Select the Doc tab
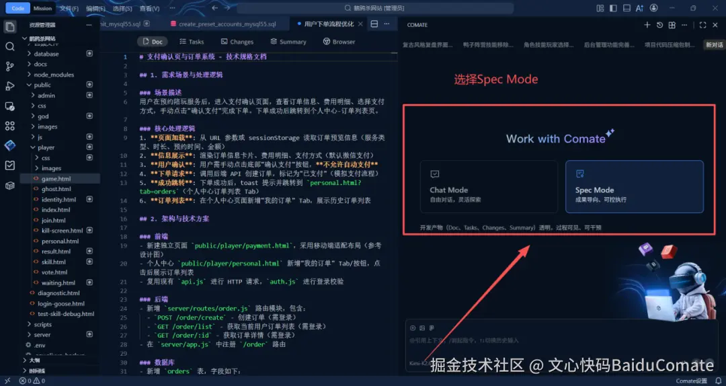This screenshot has width=726, height=386. pyautogui.click(x=153, y=42)
